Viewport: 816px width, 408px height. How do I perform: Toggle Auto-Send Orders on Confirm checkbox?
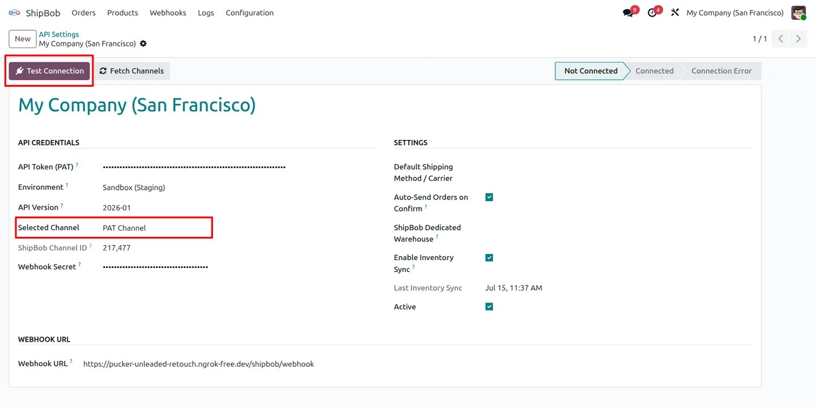click(x=489, y=197)
